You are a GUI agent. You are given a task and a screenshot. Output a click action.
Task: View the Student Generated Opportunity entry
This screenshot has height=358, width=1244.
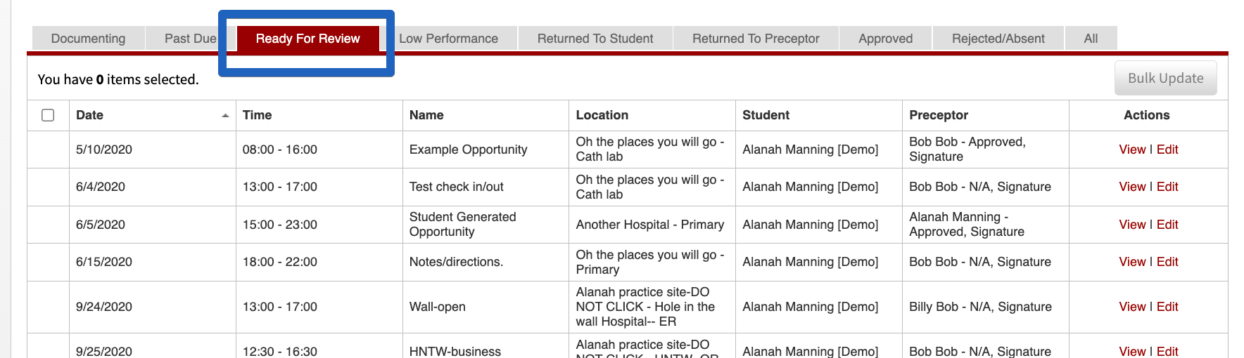pos(1132,225)
